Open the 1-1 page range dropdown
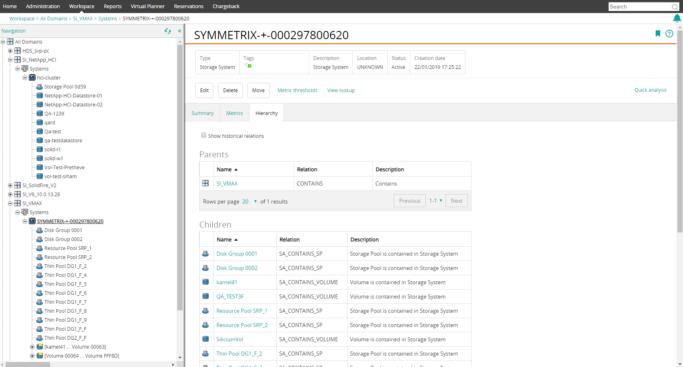This screenshot has width=683, height=367. 436,201
